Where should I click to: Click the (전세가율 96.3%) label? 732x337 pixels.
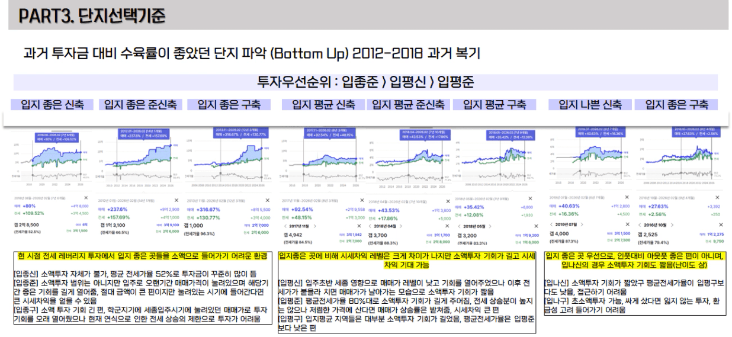point(198,234)
